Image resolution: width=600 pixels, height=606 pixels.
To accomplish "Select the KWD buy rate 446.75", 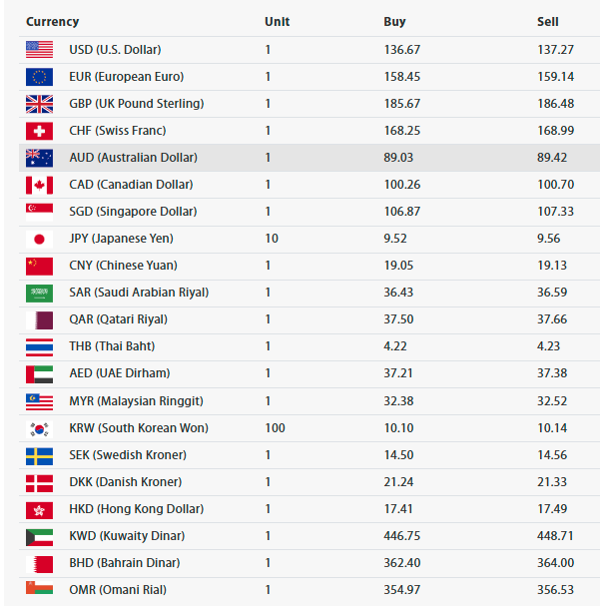I will (x=401, y=536).
